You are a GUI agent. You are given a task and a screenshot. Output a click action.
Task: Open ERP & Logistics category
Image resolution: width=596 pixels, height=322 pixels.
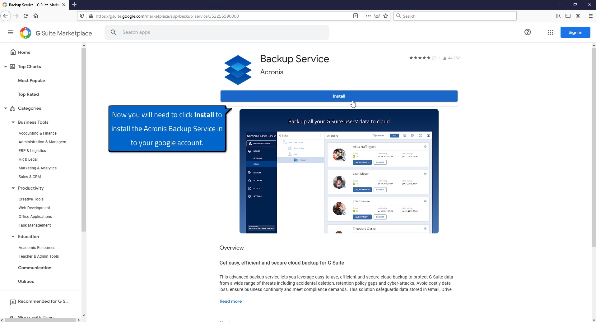click(x=32, y=151)
